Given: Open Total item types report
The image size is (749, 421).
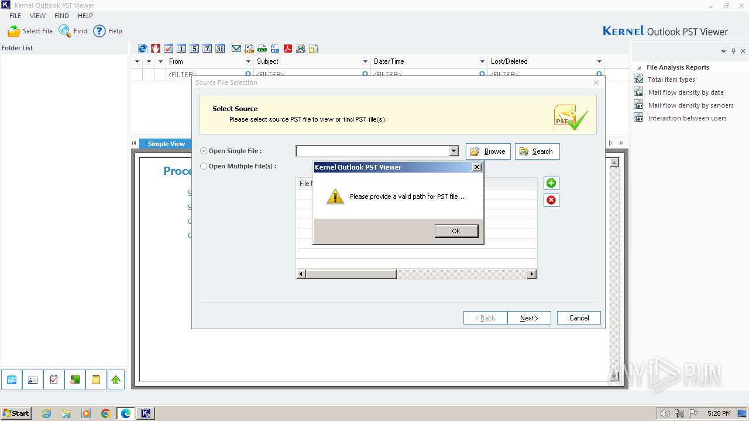Looking at the screenshot, I should [671, 80].
